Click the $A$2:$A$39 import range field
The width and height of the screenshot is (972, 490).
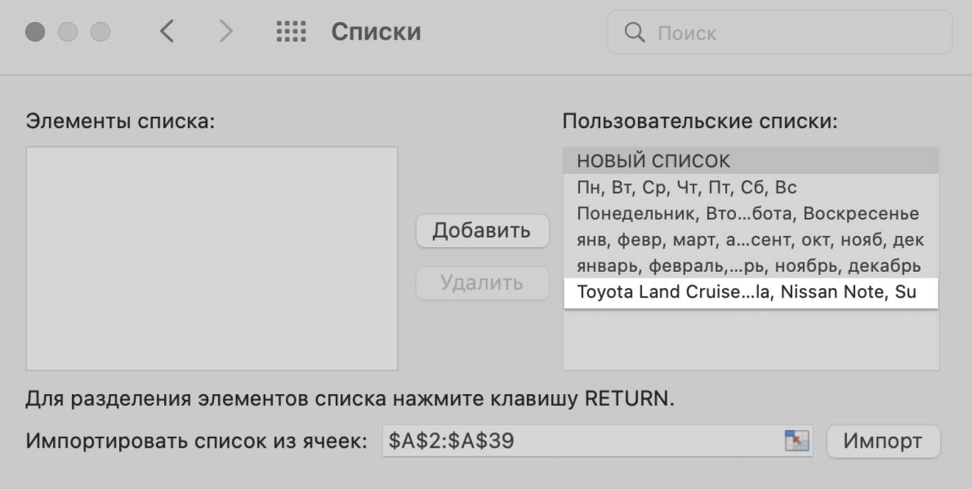pyautogui.click(x=581, y=440)
